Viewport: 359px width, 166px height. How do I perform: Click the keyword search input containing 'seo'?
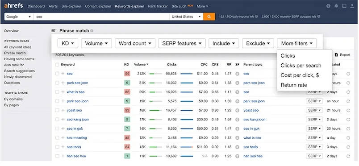(101, 17)
